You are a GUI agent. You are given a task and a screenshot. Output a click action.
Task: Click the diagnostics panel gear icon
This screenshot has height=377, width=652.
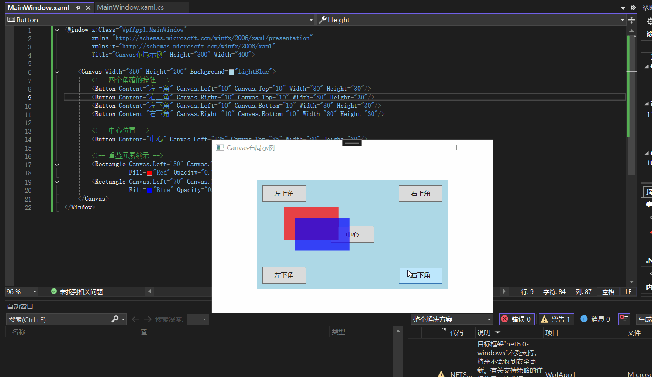tap(649, 21)
